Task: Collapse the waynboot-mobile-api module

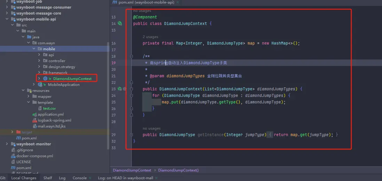Action: (7, 19)
